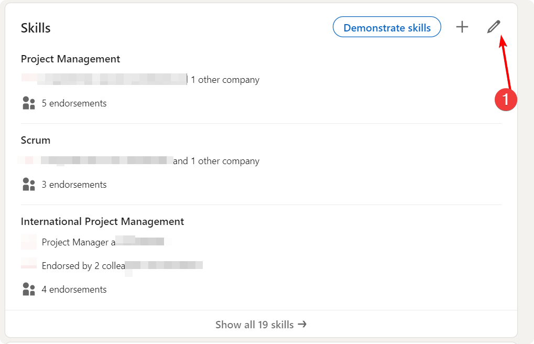Open the Project Management skill

tap(70, 59)
